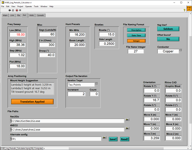Click the Boom Length field

[77, 45]
